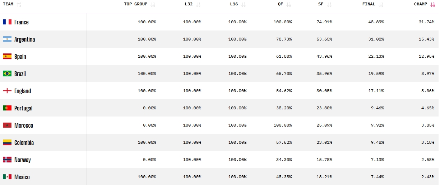The height and width of the screenshot is (185, 440).
Task: Open the Morocco team name
Action: (x=24, y=125)
